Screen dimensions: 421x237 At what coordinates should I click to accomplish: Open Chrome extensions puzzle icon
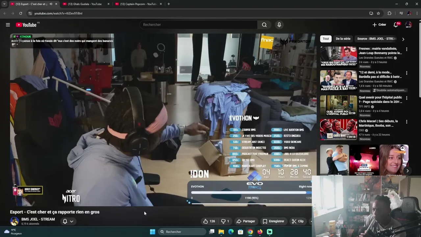389,13
